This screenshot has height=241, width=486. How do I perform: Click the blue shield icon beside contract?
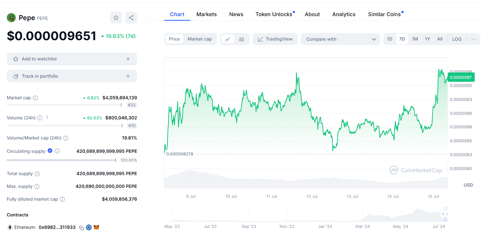[89, 227]
